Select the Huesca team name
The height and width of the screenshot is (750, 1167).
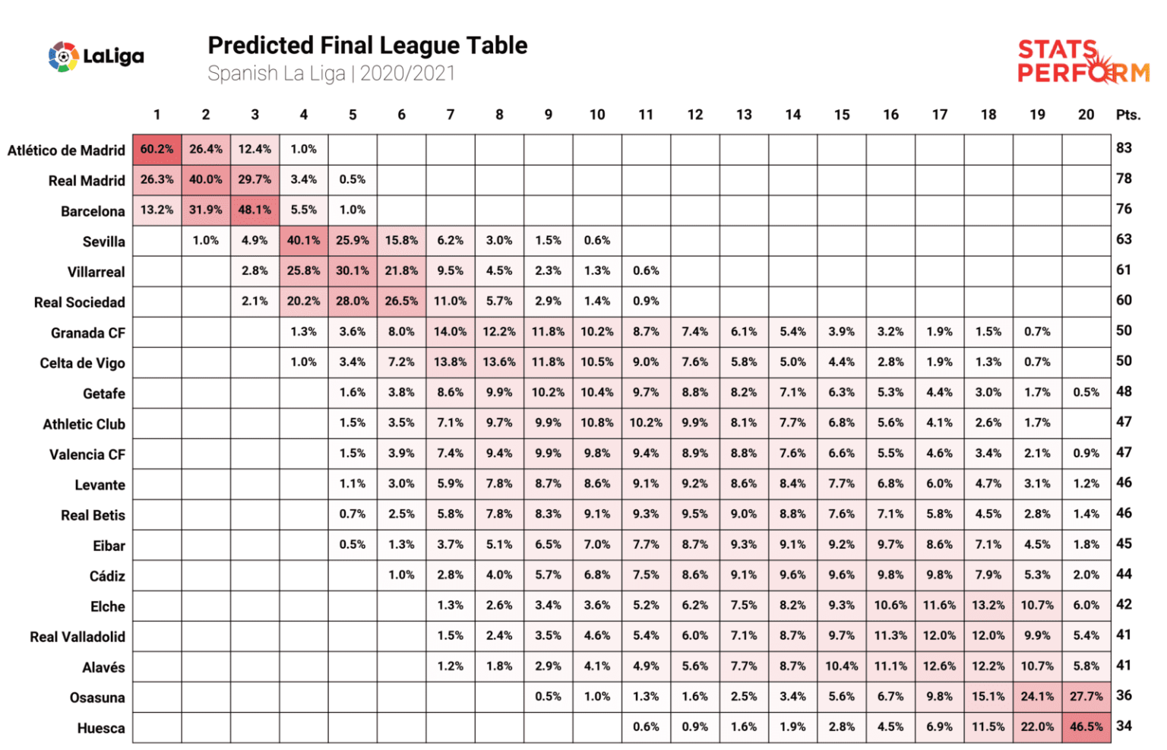click(101, 728)
